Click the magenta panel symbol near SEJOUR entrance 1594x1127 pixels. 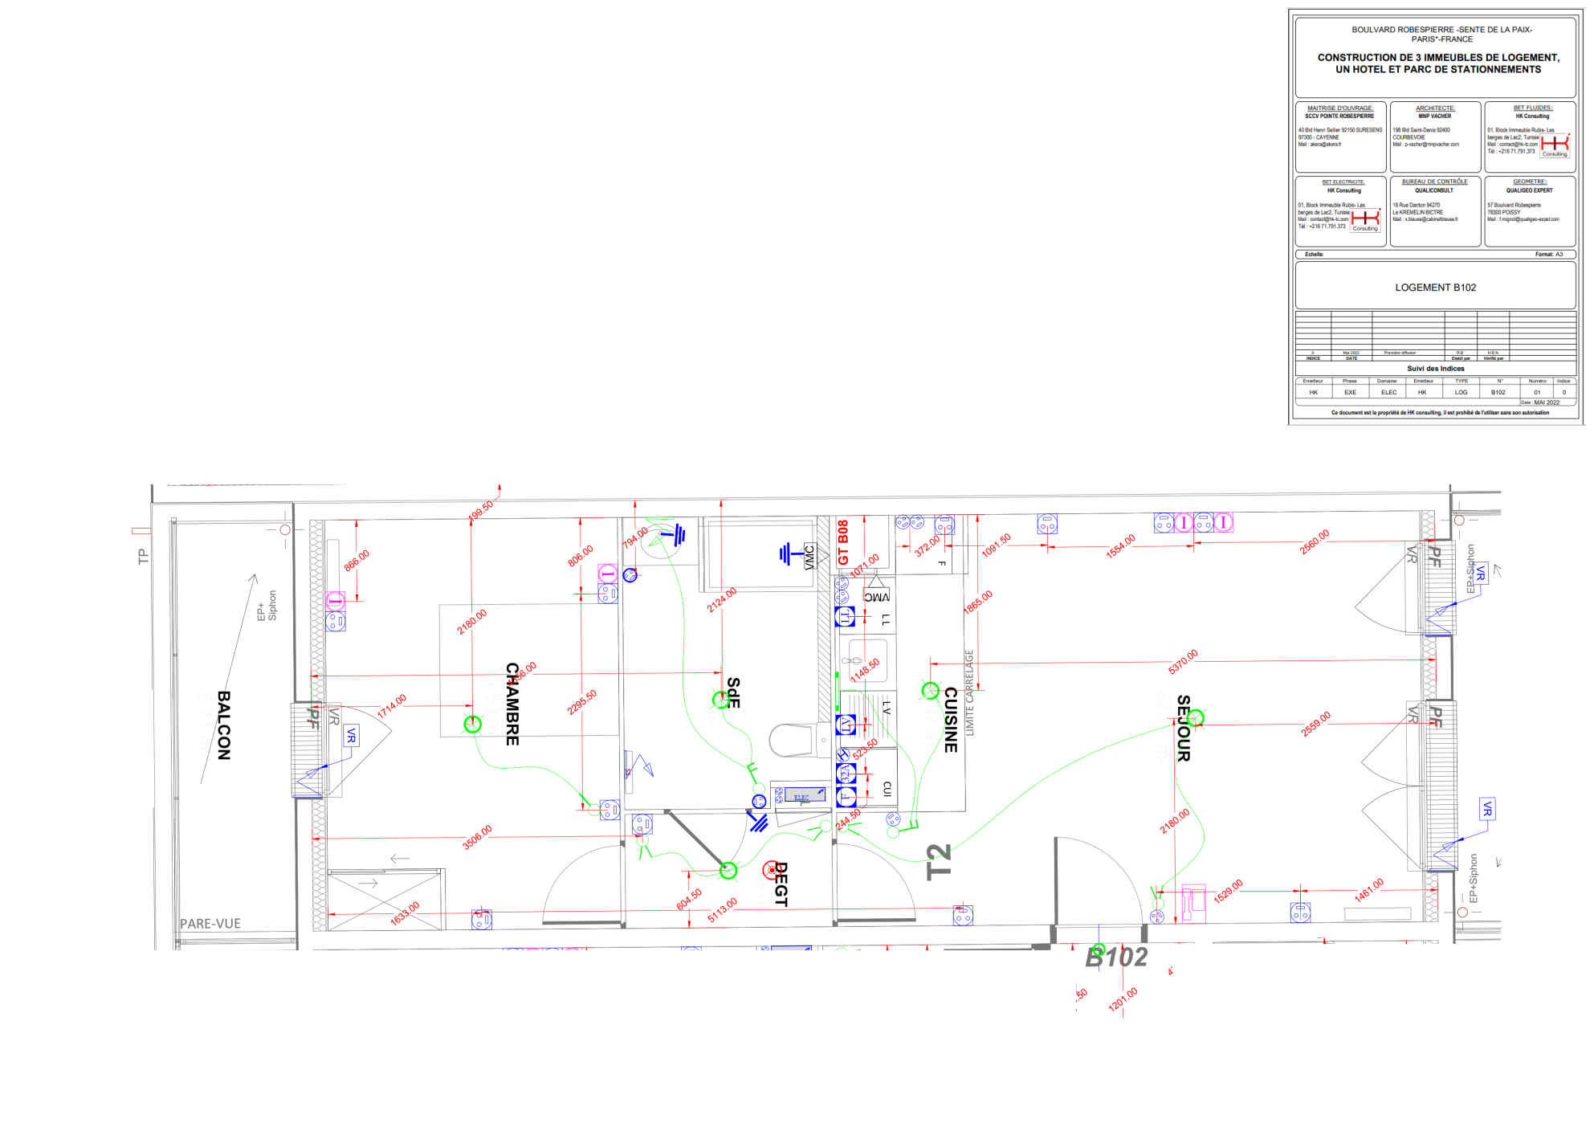pos(1193,902)
